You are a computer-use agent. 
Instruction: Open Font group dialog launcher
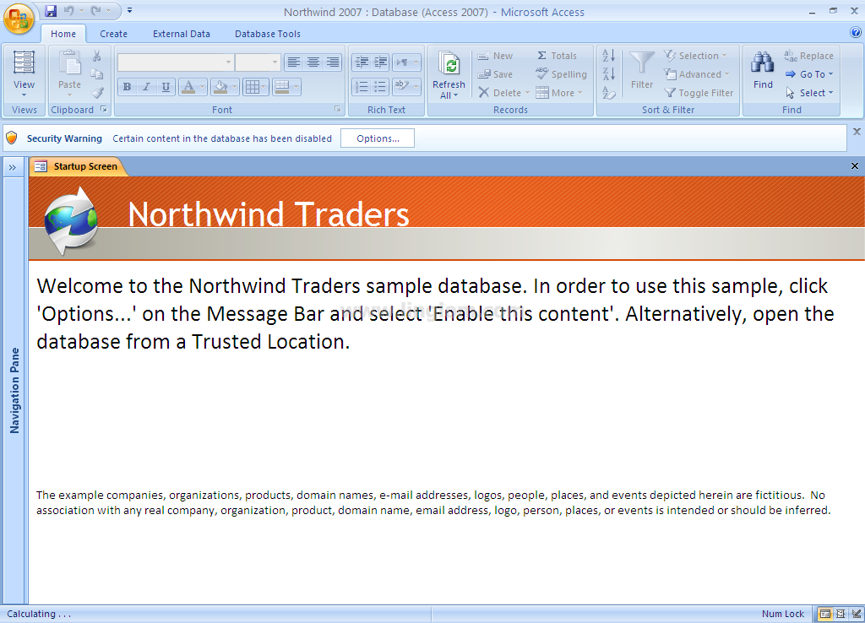point(338,110)
